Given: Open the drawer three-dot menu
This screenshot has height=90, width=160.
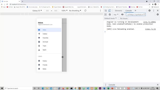Looking at the screenshot, I should pyautogui.click(x=105, y=85).
